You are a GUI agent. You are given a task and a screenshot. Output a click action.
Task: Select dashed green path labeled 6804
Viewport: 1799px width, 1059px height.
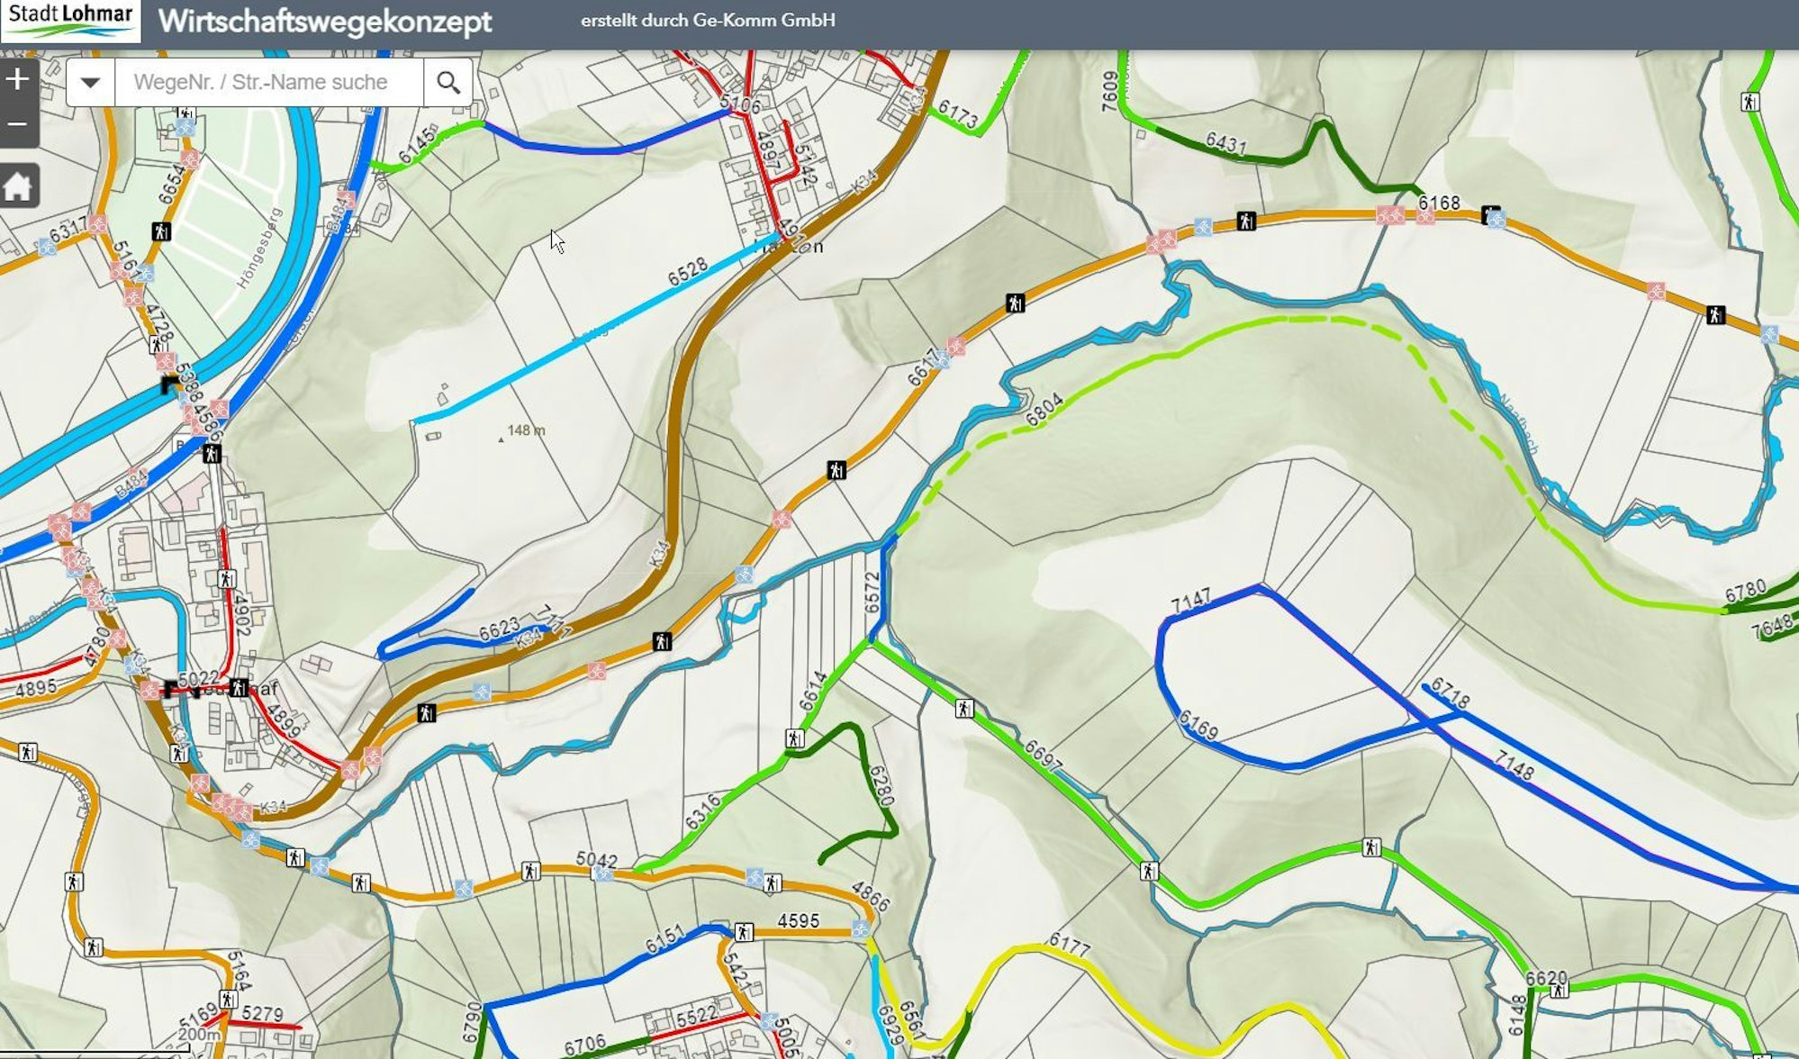click(x=990, y=439)
